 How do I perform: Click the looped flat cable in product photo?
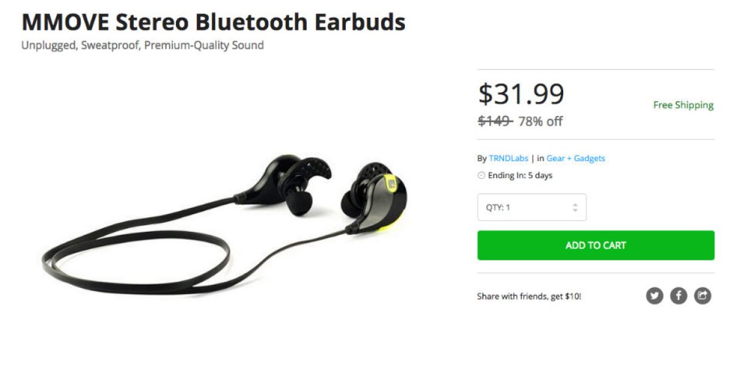136,256
